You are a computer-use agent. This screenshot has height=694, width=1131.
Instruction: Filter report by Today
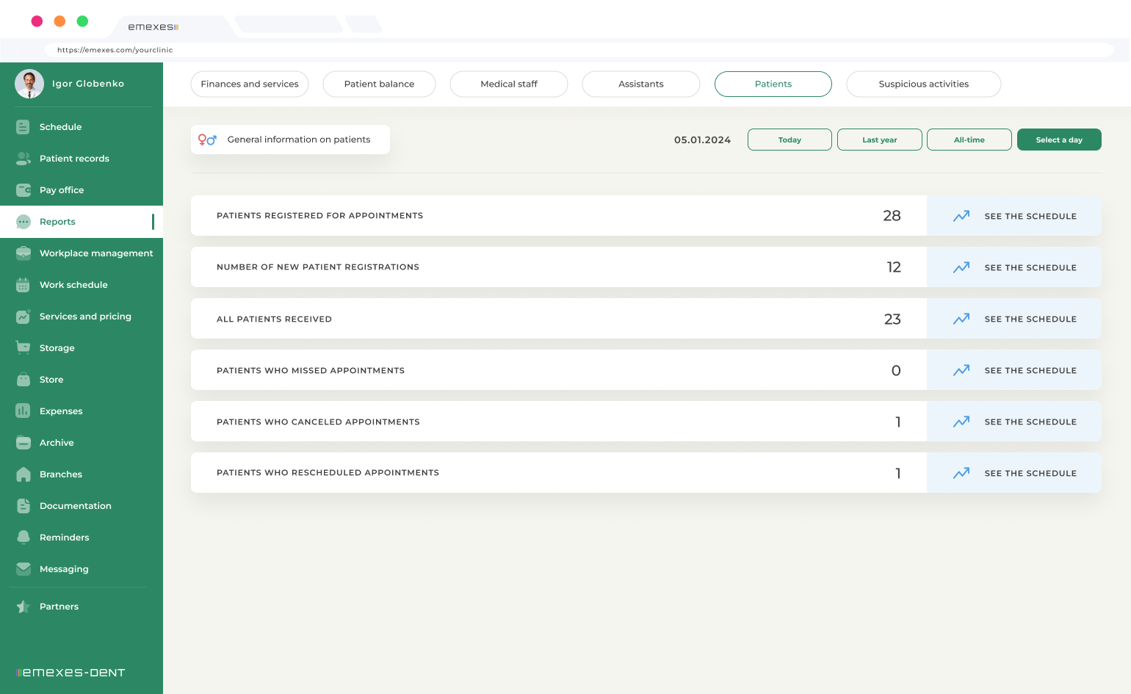tap(789, 140)
